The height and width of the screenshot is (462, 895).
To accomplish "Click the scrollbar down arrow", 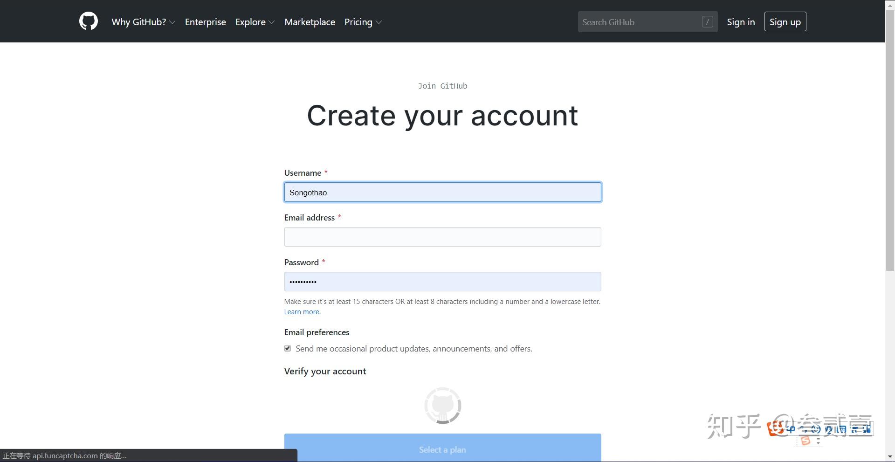I will pos(890,457).
